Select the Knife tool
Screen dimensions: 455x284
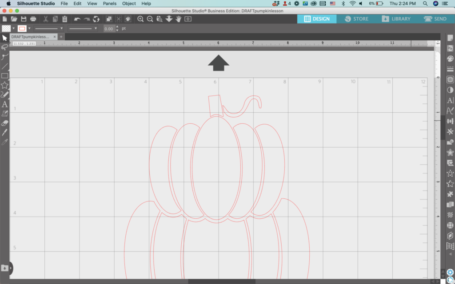click(x=4, y=132)
